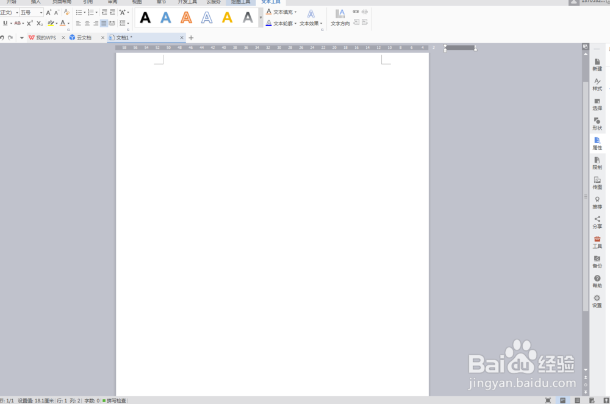Increase font size with the grow font icon
The height and width of the screenshot is (404, 610).
coord(49,12)
